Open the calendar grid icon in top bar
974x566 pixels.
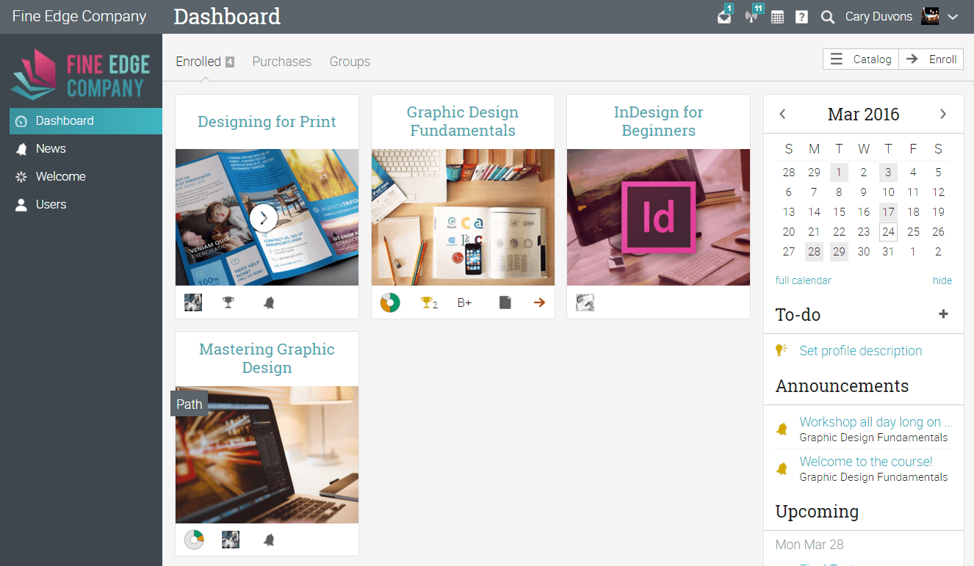777,17
